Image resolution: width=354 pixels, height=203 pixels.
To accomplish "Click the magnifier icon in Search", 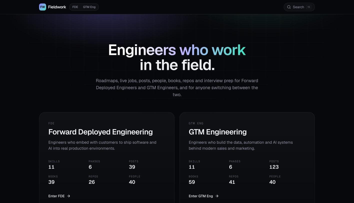I will [x=289, y=7].
